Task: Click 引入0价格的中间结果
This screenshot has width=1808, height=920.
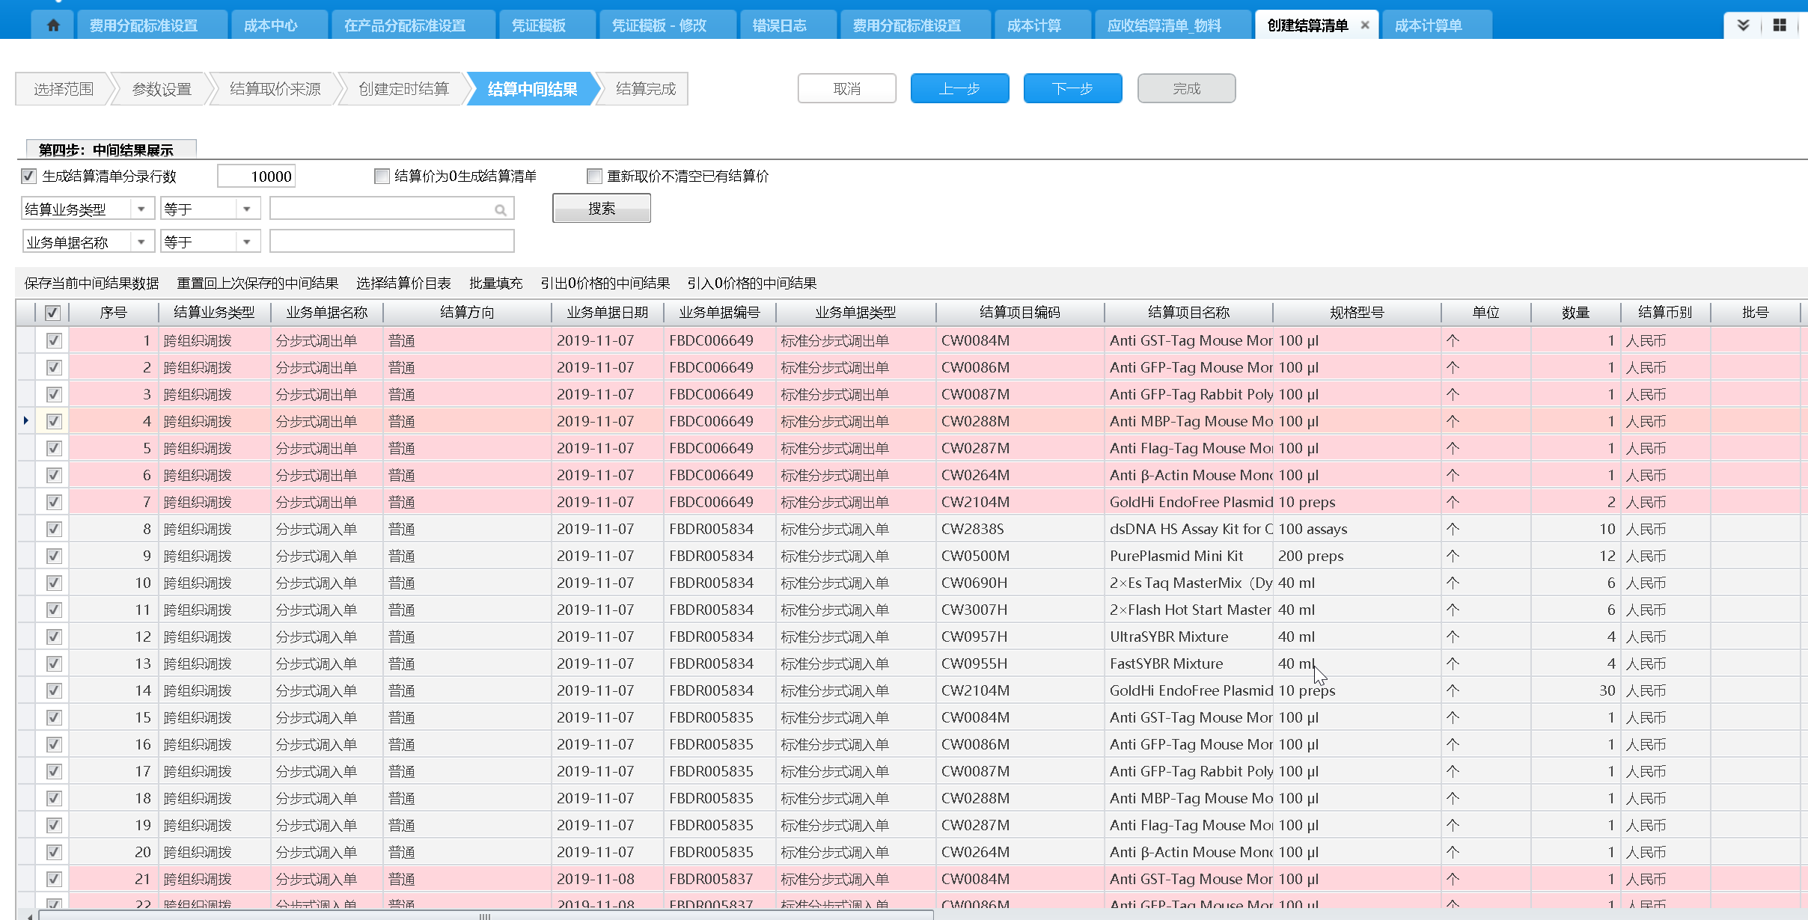Action: (x=751, y=283)
